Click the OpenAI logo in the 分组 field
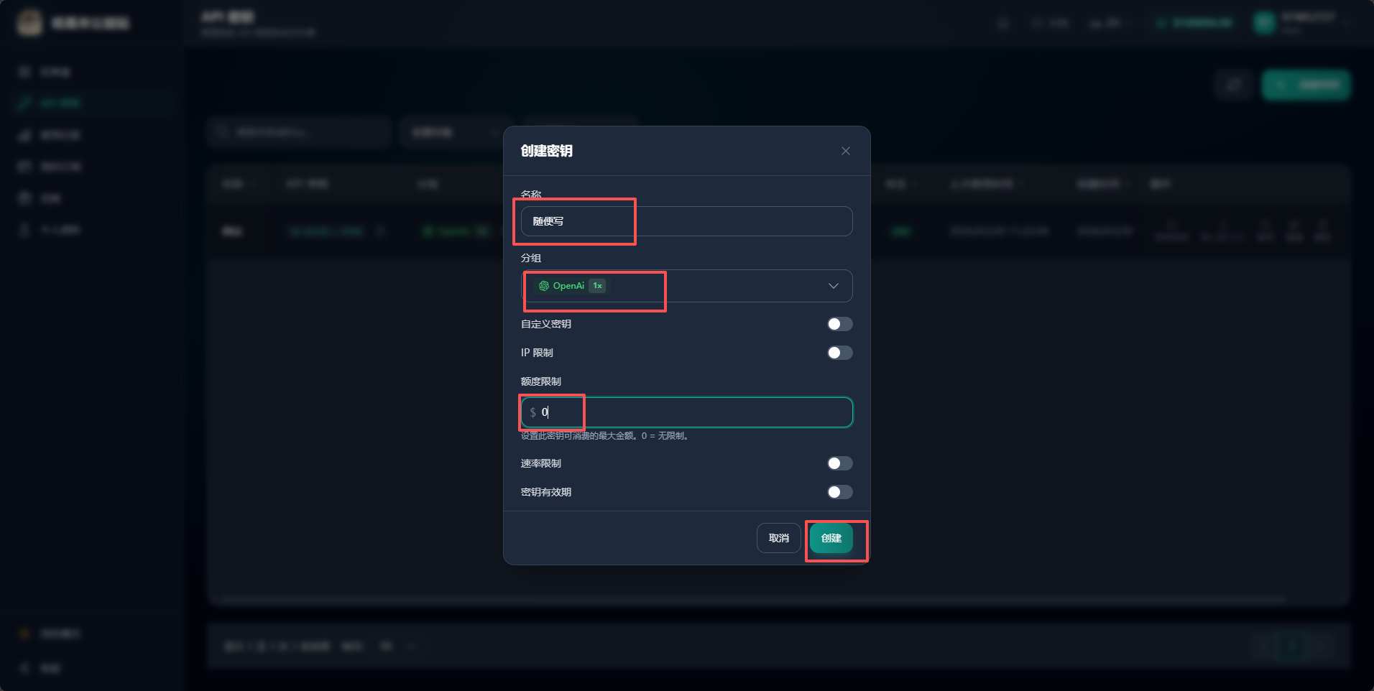This screenshot has width=1374, height=691. [x=544, y=286]
